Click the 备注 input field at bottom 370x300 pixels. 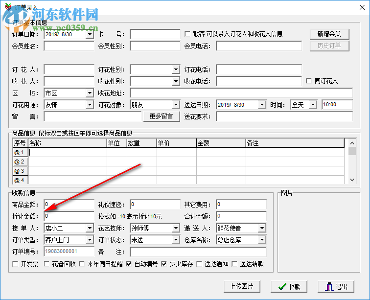[198, 252]
